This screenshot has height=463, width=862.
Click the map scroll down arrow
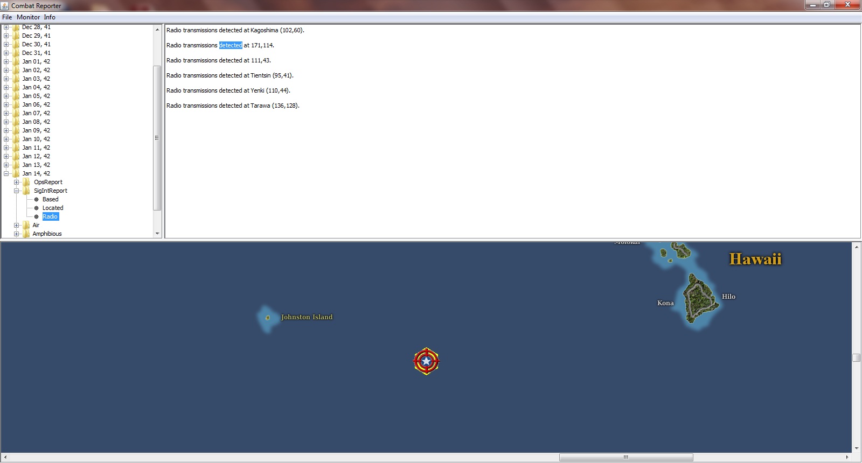point(856,448)
